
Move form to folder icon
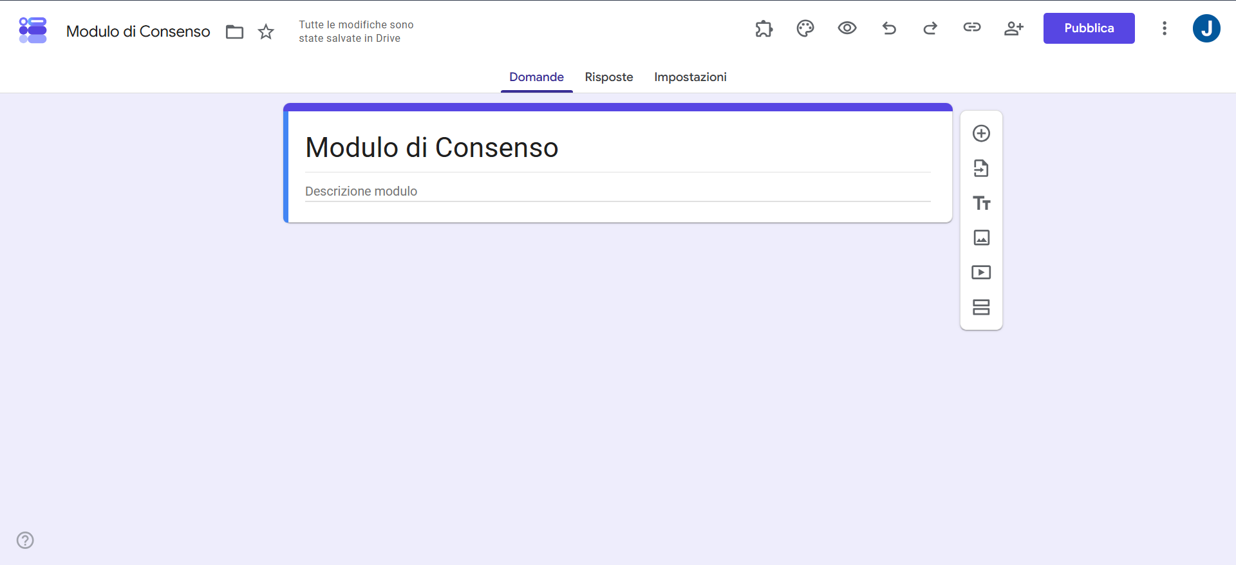234,32
